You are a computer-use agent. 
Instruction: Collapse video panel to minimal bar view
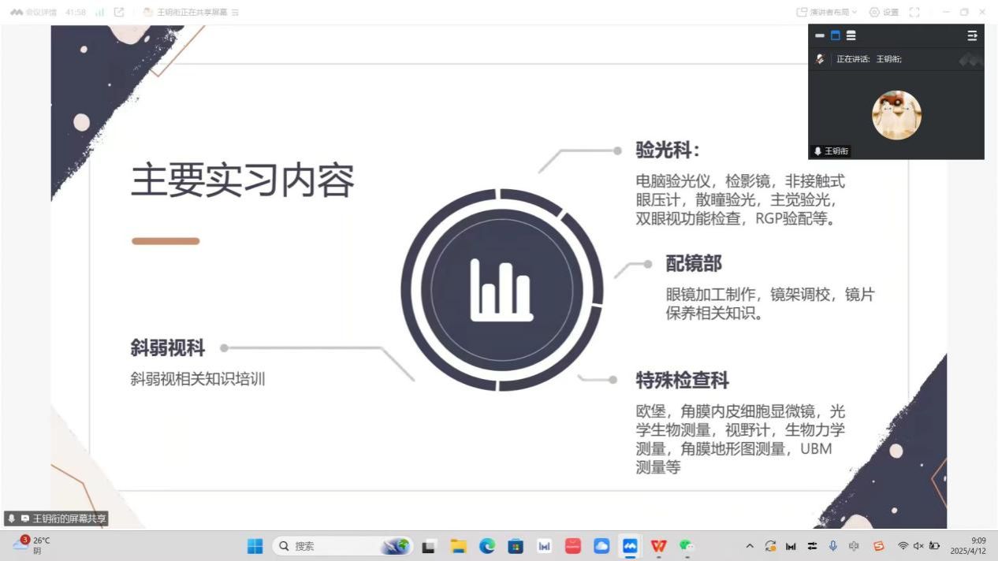[820, 35]
